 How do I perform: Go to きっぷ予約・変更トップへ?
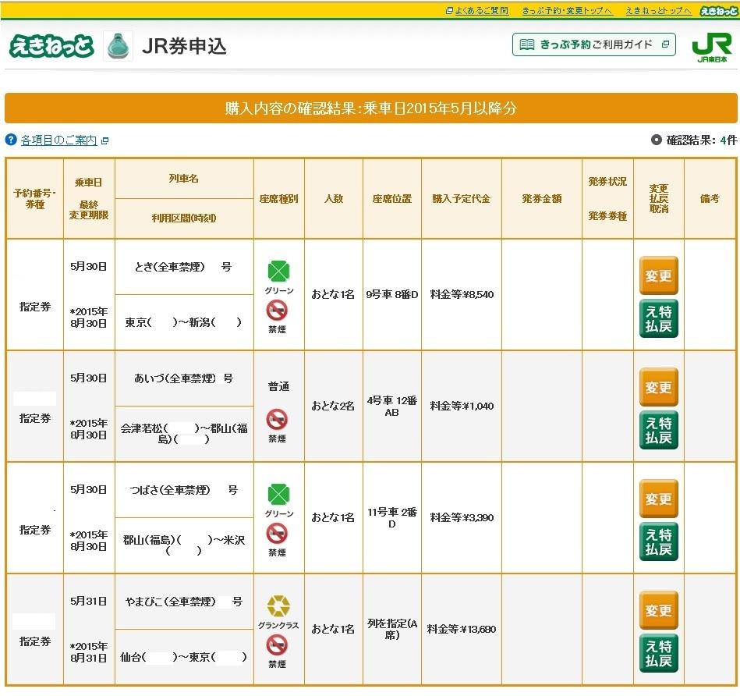[566, 10]
